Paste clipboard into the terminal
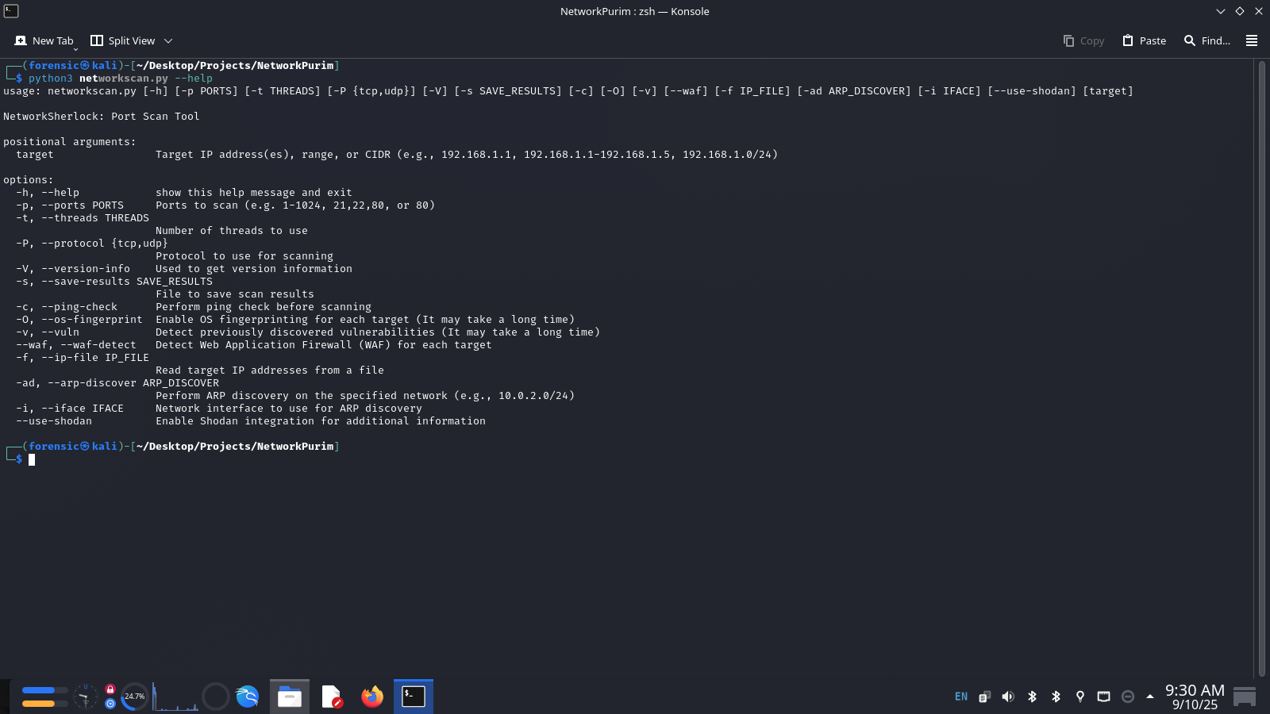The width and height of the screenshot is (1270, 714). (x=1144, y=40)
